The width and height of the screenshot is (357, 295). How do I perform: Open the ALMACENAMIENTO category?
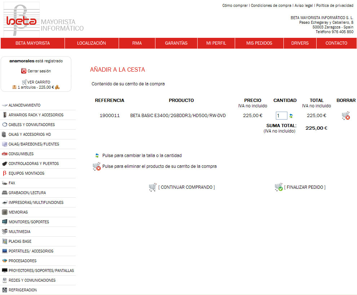pyautogui.click(x=25, y=105)
